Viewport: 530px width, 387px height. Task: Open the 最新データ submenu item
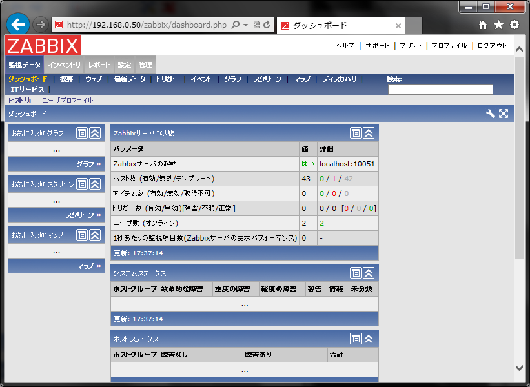pyautogui.click(x=130, y=79)
